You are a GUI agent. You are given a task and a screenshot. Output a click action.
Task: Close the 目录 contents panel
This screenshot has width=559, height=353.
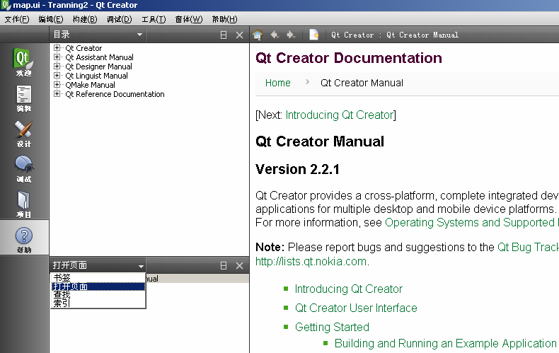pyautogui.click(x=240, y=35)
